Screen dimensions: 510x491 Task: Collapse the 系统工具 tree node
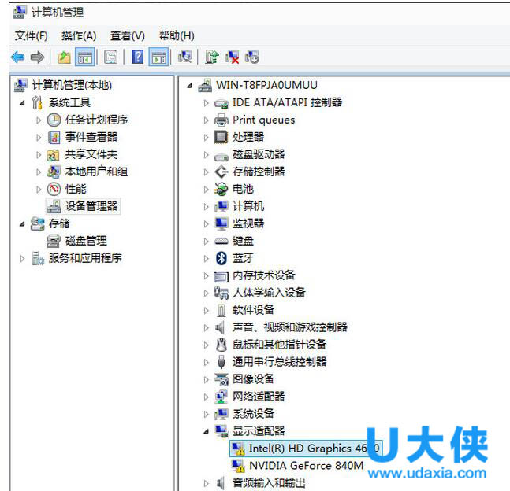tap(21, 102)
